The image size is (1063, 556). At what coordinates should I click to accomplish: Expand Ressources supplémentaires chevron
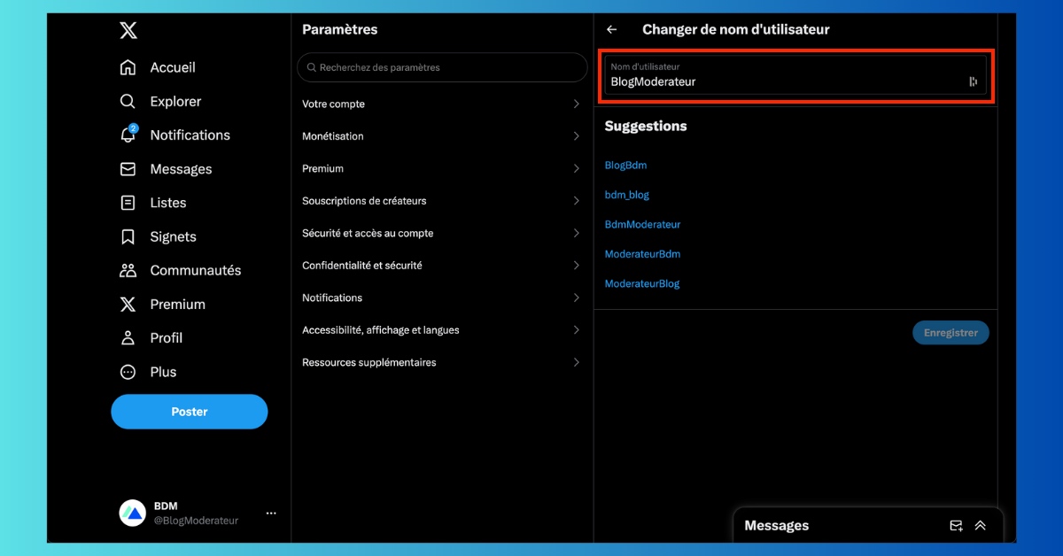pos(576,362)
